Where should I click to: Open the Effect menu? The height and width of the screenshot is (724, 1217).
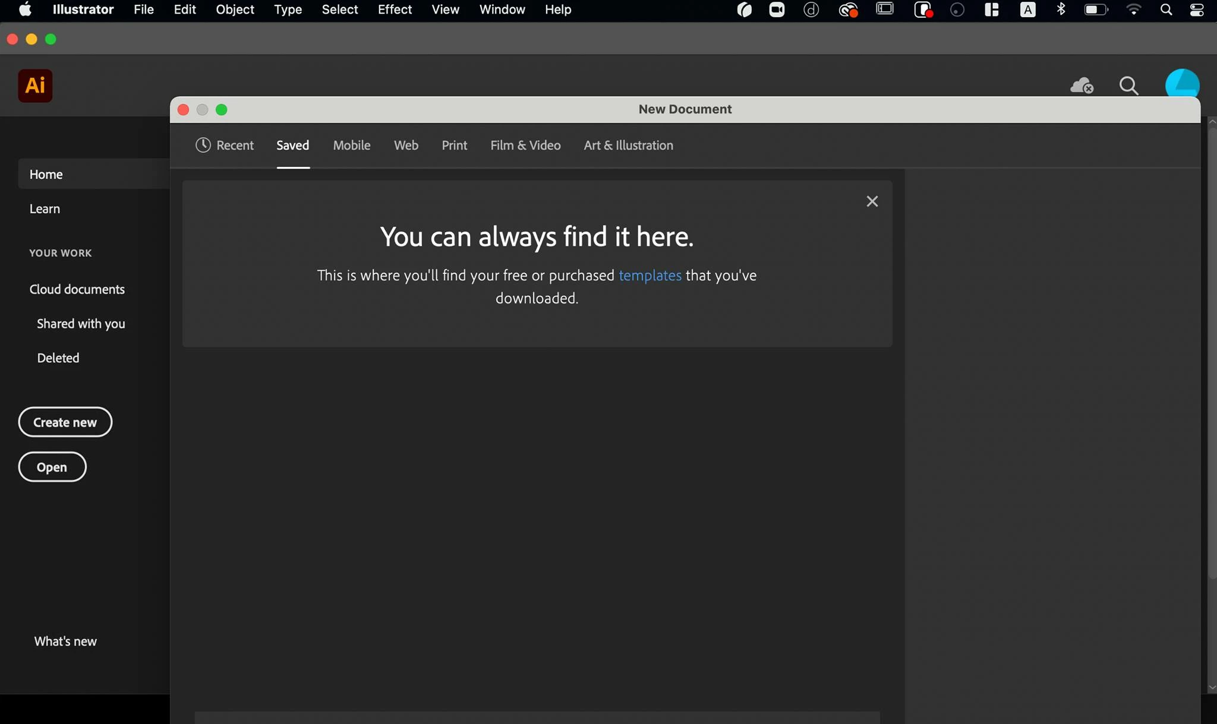pyautogui.click(x=395, y=10)
